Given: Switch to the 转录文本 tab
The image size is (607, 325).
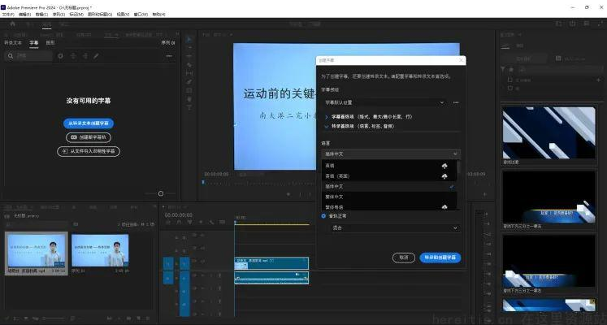Looking at the screenshot, I should (13, 42).
